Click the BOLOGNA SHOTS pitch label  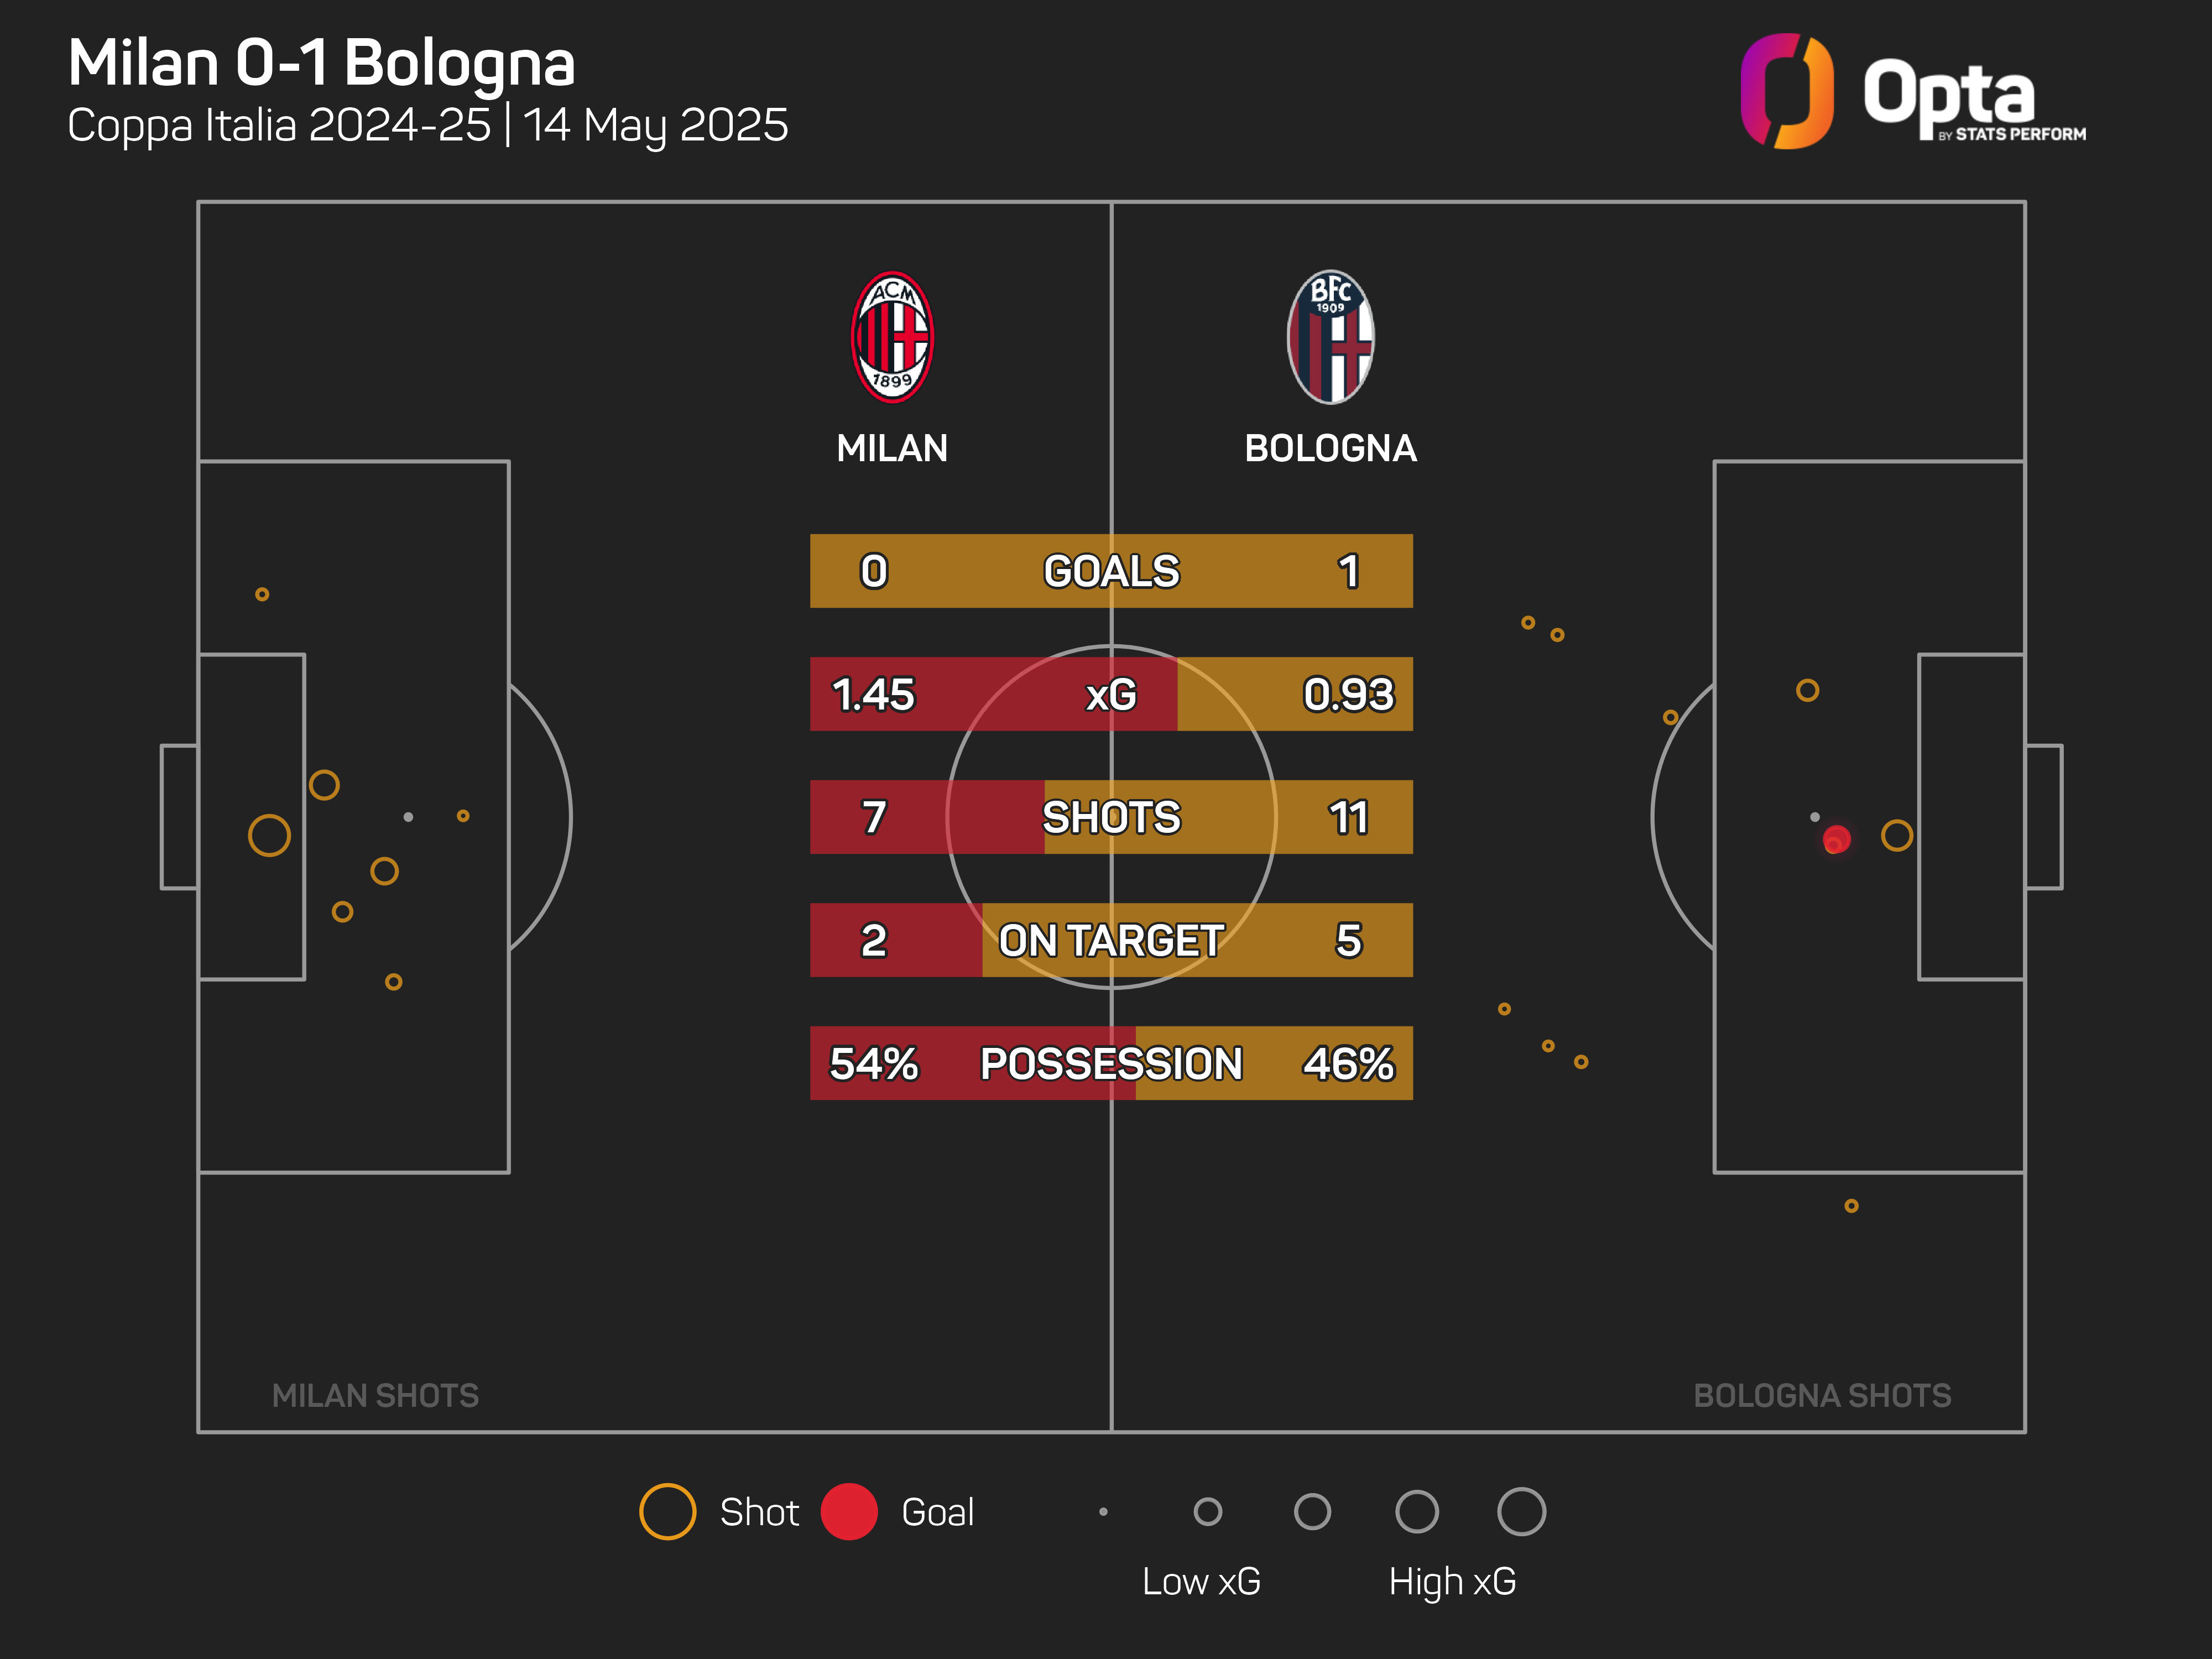[x=1822, y=1395]
